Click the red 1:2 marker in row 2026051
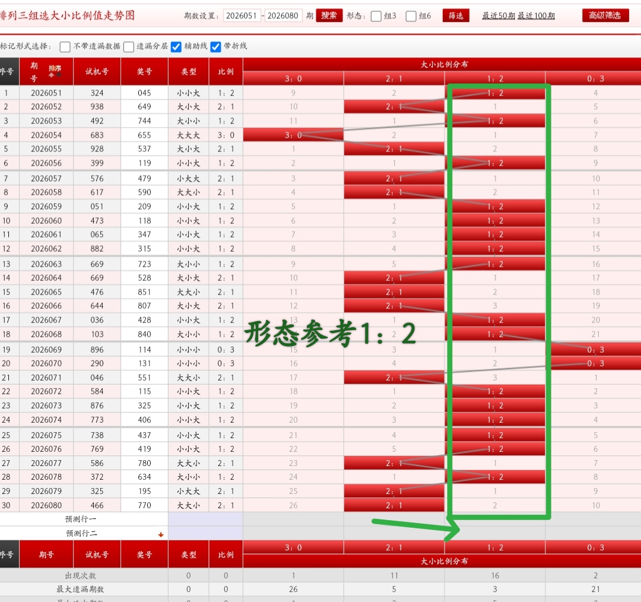The width and height of the screenshot is (641, 602). point(495,93)
